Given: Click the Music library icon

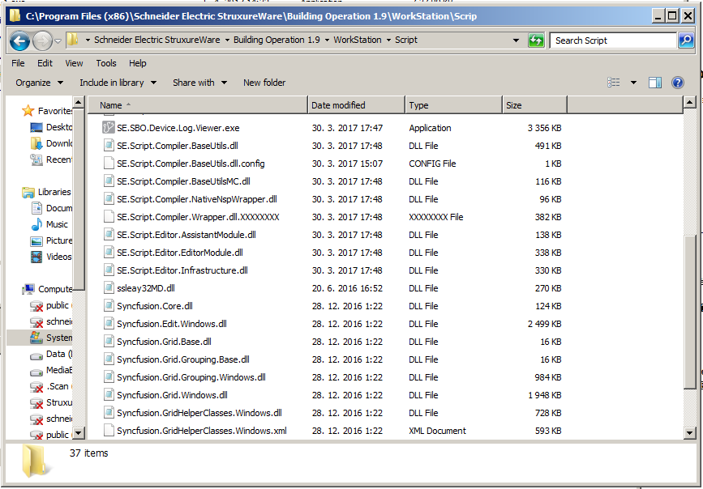Looking at the screenshot, I should [x=36, y=224].
